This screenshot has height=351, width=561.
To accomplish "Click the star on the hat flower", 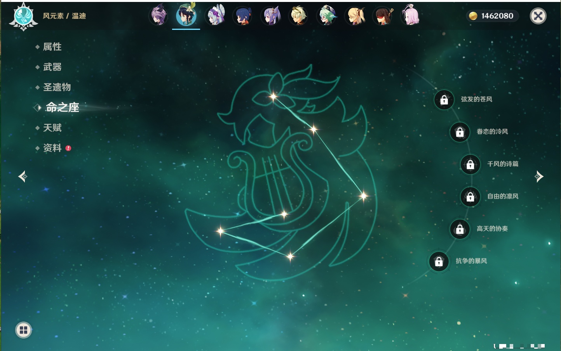I will (273, 96).
